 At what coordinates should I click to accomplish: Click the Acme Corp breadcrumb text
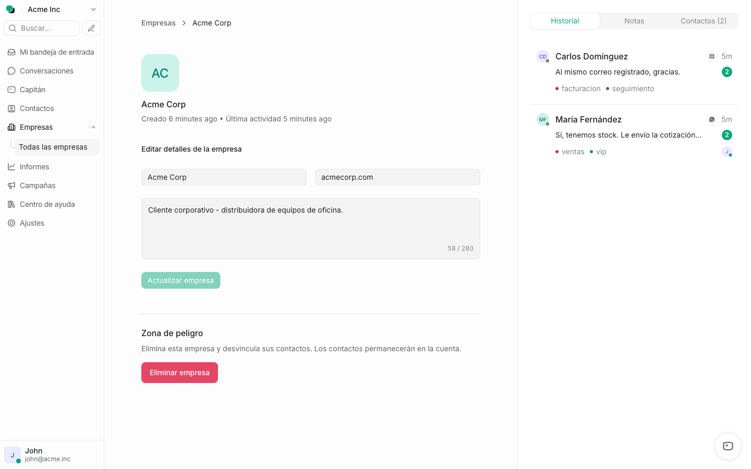(x=212, y=23)
